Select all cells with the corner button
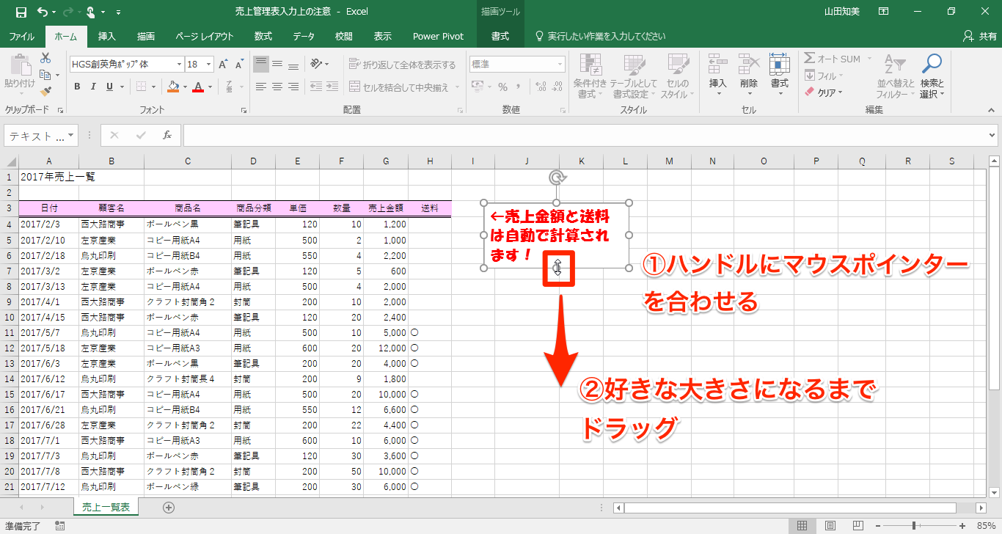 pos(10,161)
